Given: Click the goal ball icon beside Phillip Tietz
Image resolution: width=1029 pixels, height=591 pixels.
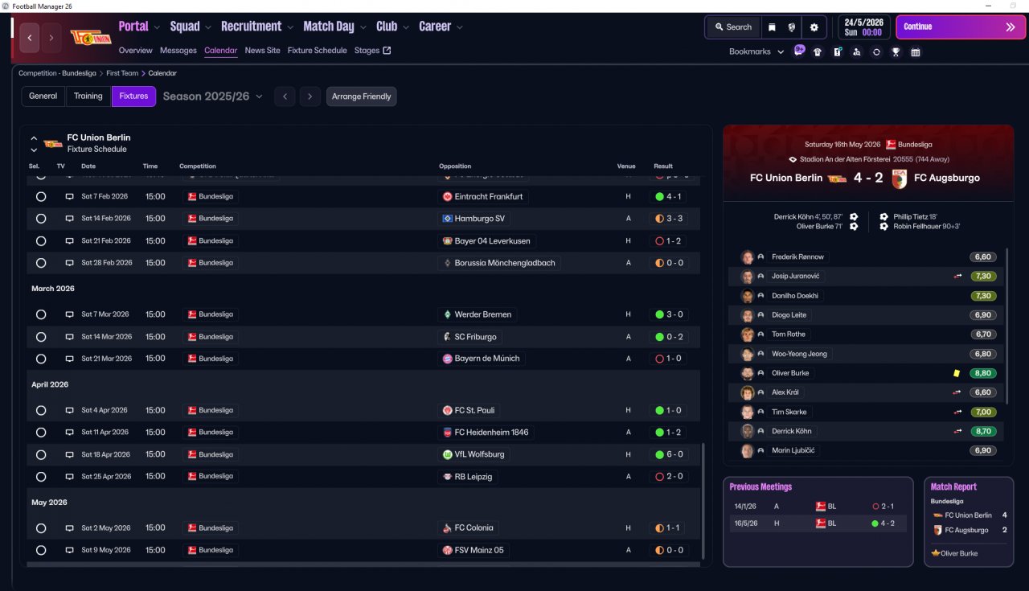Looking at the screenshot, I should pyautogui.click(x=884, y=216).
